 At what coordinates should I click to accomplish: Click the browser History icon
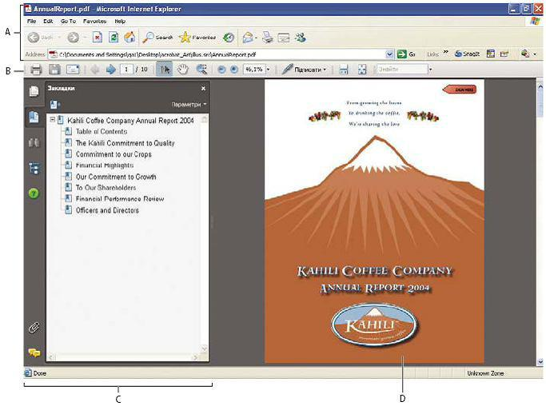229,38
